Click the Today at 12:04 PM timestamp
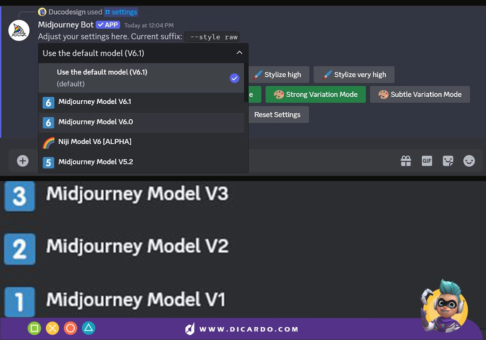The image size is (486, 340). [x=149, y=25]
